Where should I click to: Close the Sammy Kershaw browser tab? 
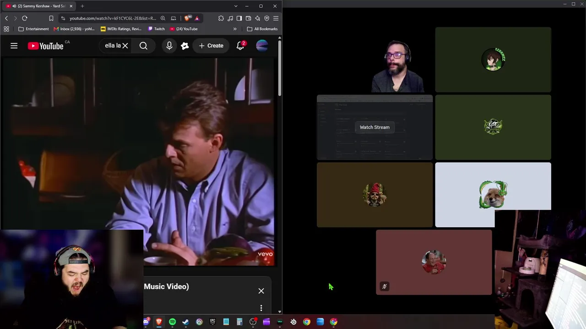tap(71, 6)
